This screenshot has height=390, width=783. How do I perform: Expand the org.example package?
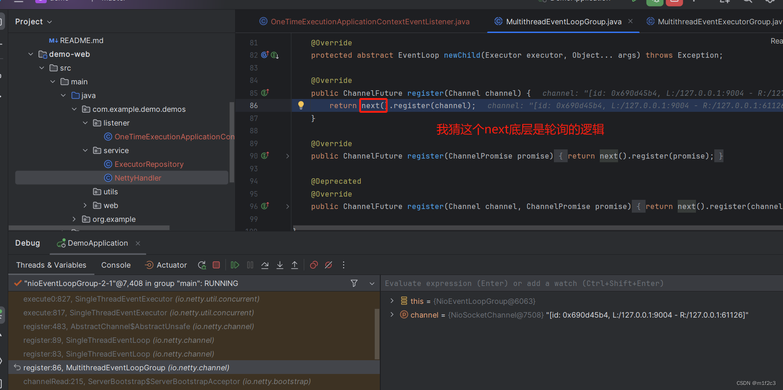pos(74,219)
